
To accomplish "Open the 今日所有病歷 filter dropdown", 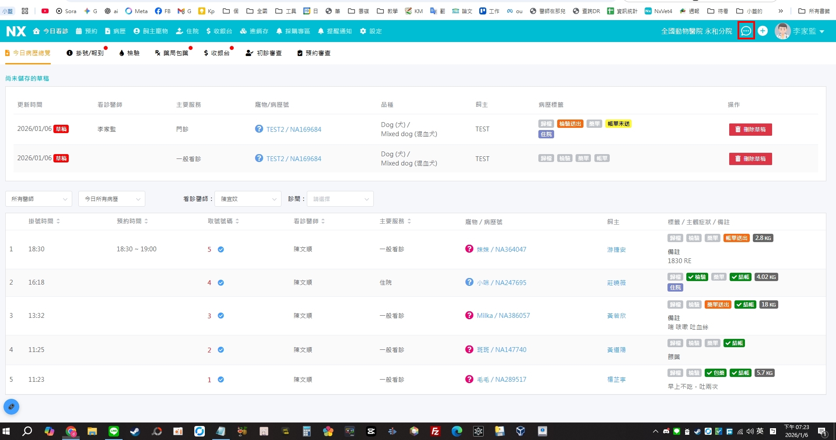I will pos(112,199).
